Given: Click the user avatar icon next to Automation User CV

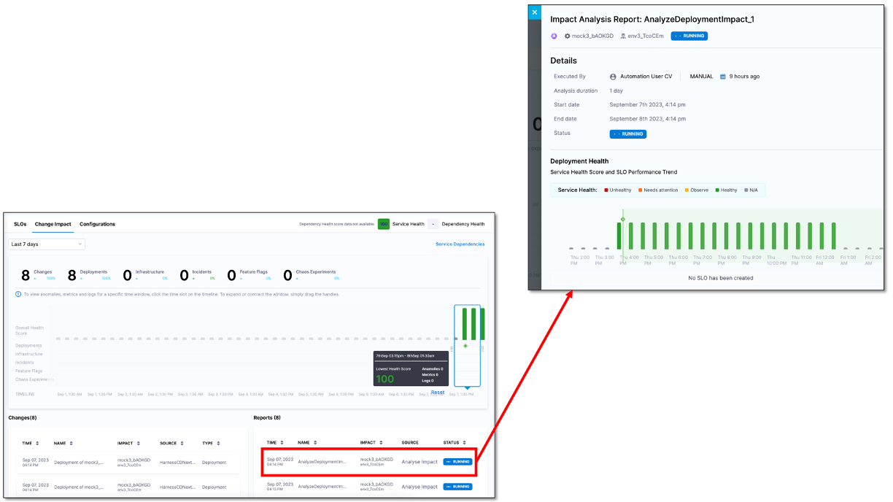Looking at the screenshot, I should pyautogui.click(x=613, y=77).
